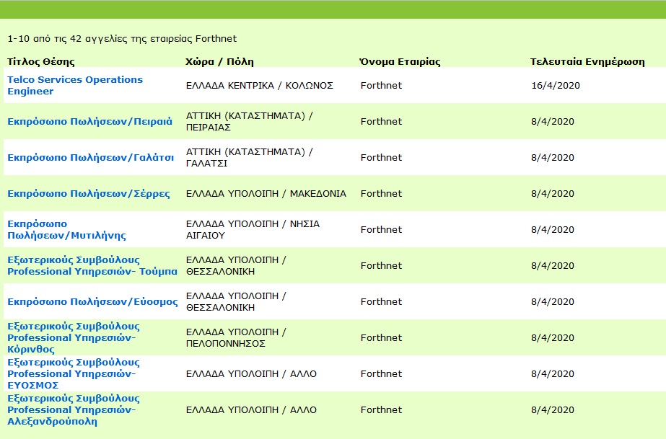666x439 pixels.
Task: Click the 16/4/2020 date cell
Action: 556,86
